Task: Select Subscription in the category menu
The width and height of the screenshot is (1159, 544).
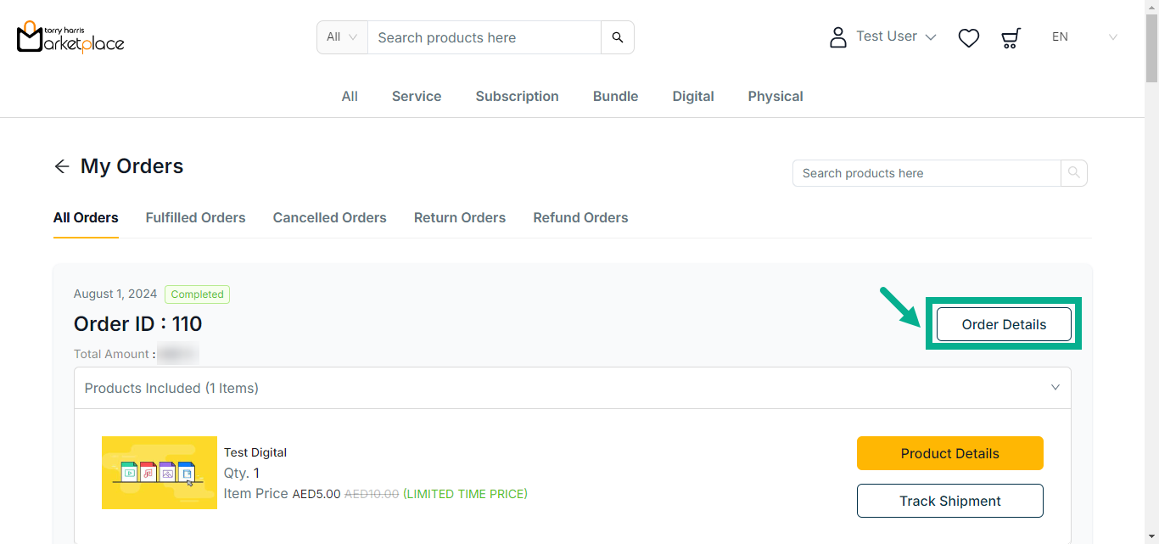Action: [x=517, y=96]
